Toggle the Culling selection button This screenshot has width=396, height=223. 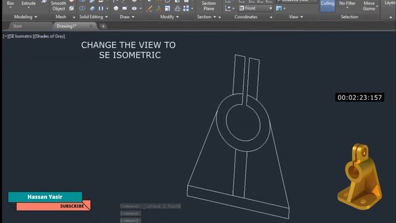coord(327,5)
